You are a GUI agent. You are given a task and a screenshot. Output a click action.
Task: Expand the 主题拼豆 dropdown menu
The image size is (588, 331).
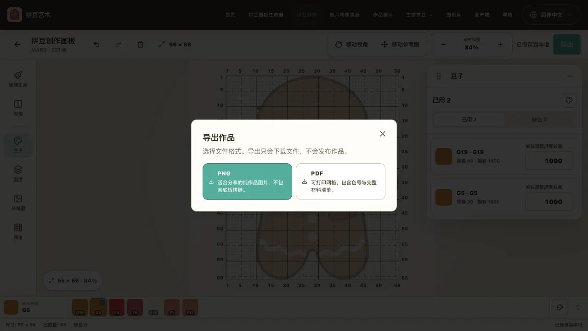[419, 15]
